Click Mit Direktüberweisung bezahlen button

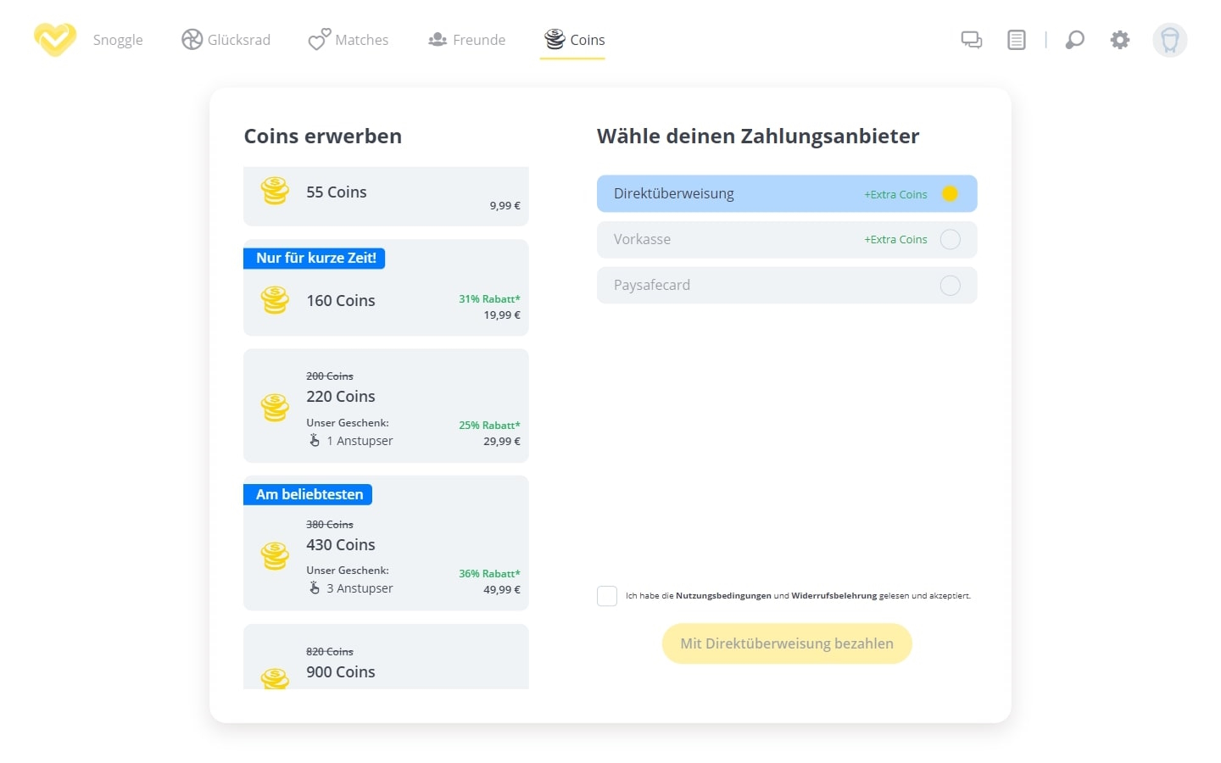pyautogui.click(x=786, y=643)
